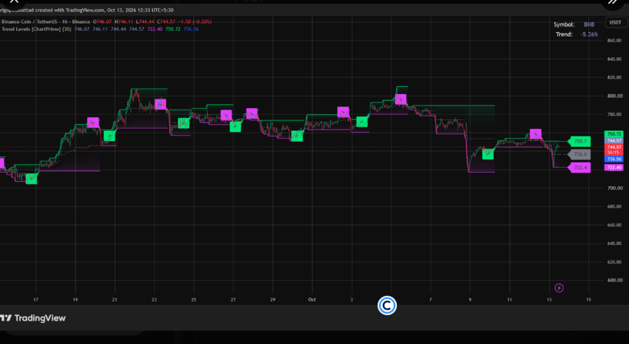Click the BNB symbol value
Image resolution: width=629 pixels, height=344 pixels.
click(x=589, y=25)
